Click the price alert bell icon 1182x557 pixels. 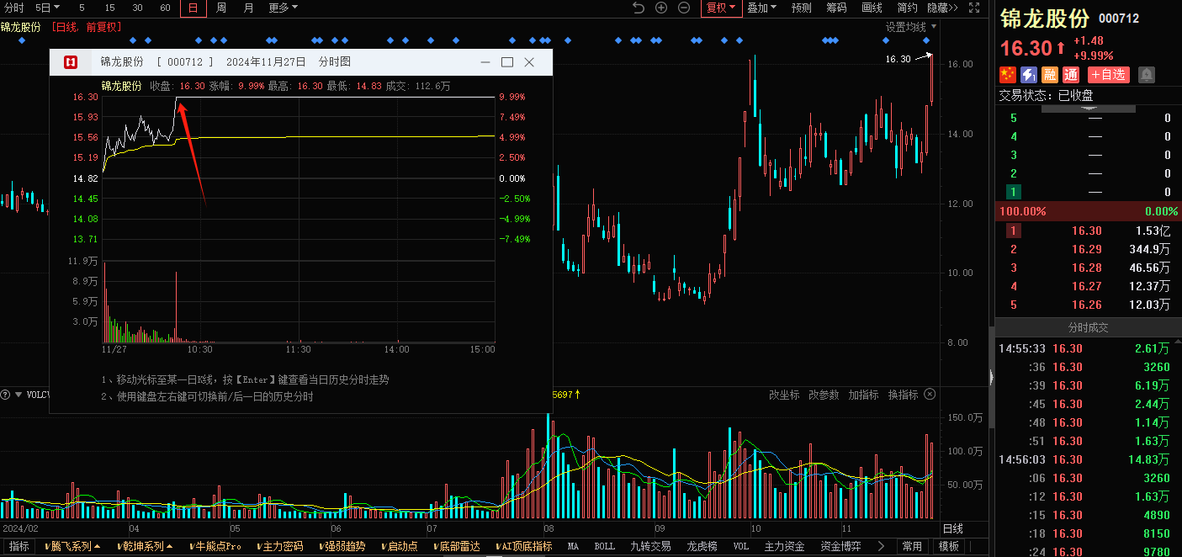coord(1146,75)
